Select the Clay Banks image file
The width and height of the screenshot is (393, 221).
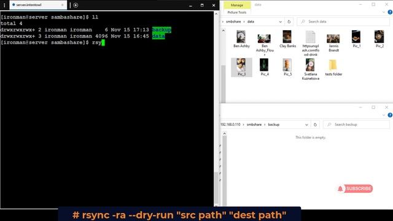287,39
